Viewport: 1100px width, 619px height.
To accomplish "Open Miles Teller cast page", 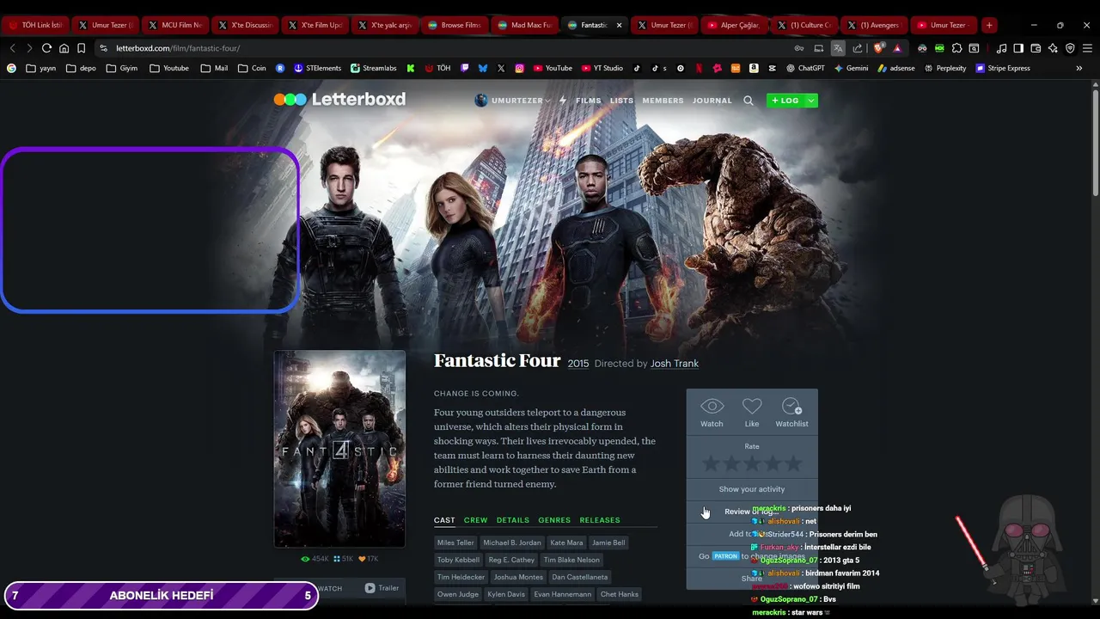I will click(455, 542).
